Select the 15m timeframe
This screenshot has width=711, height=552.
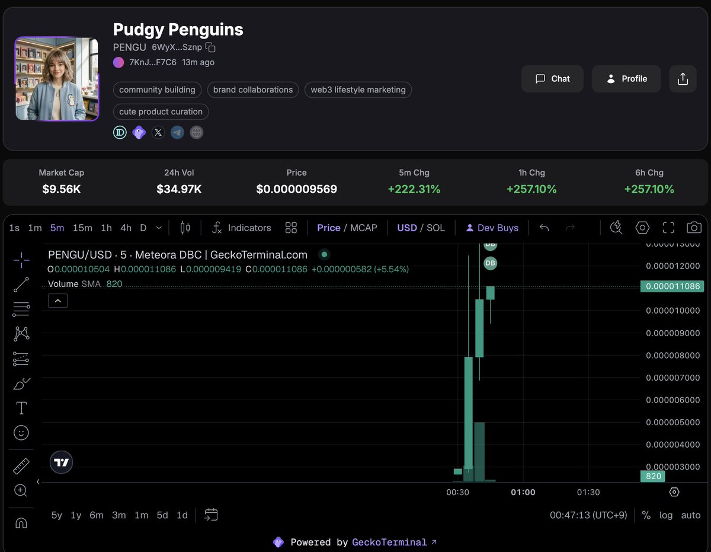pos(82,228)
